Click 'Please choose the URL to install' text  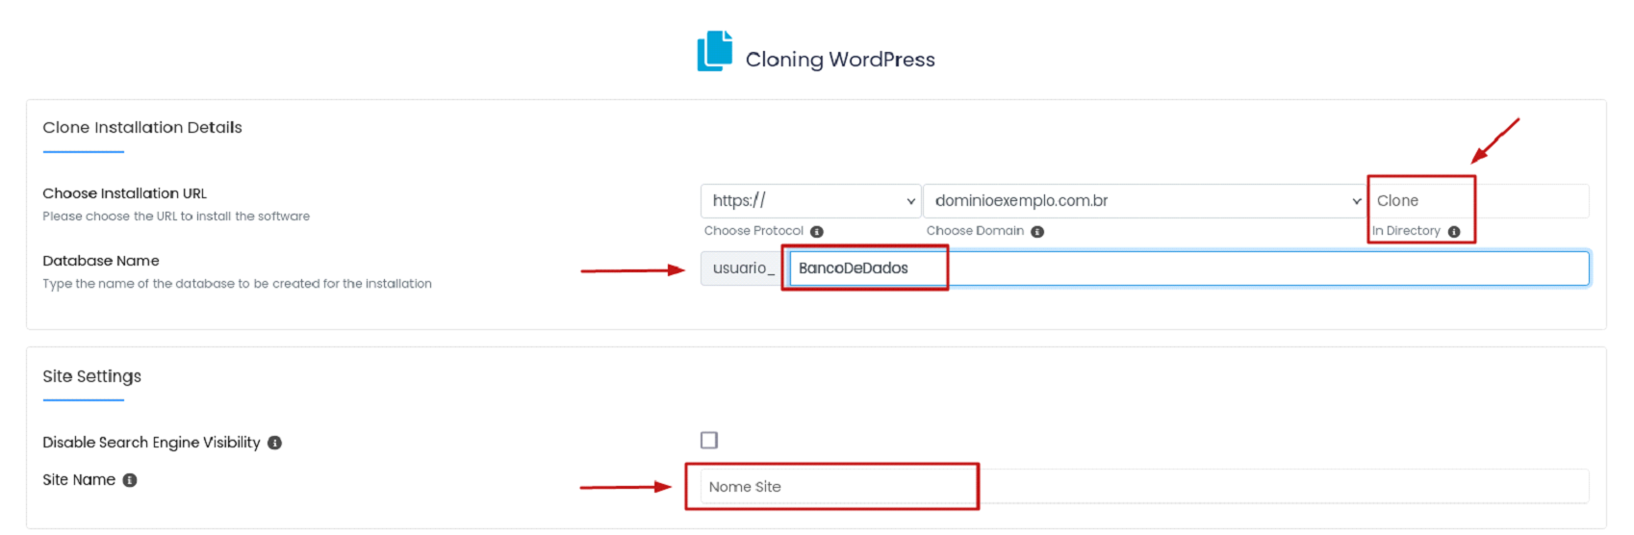pyautogui.click(x=176, y=217)
